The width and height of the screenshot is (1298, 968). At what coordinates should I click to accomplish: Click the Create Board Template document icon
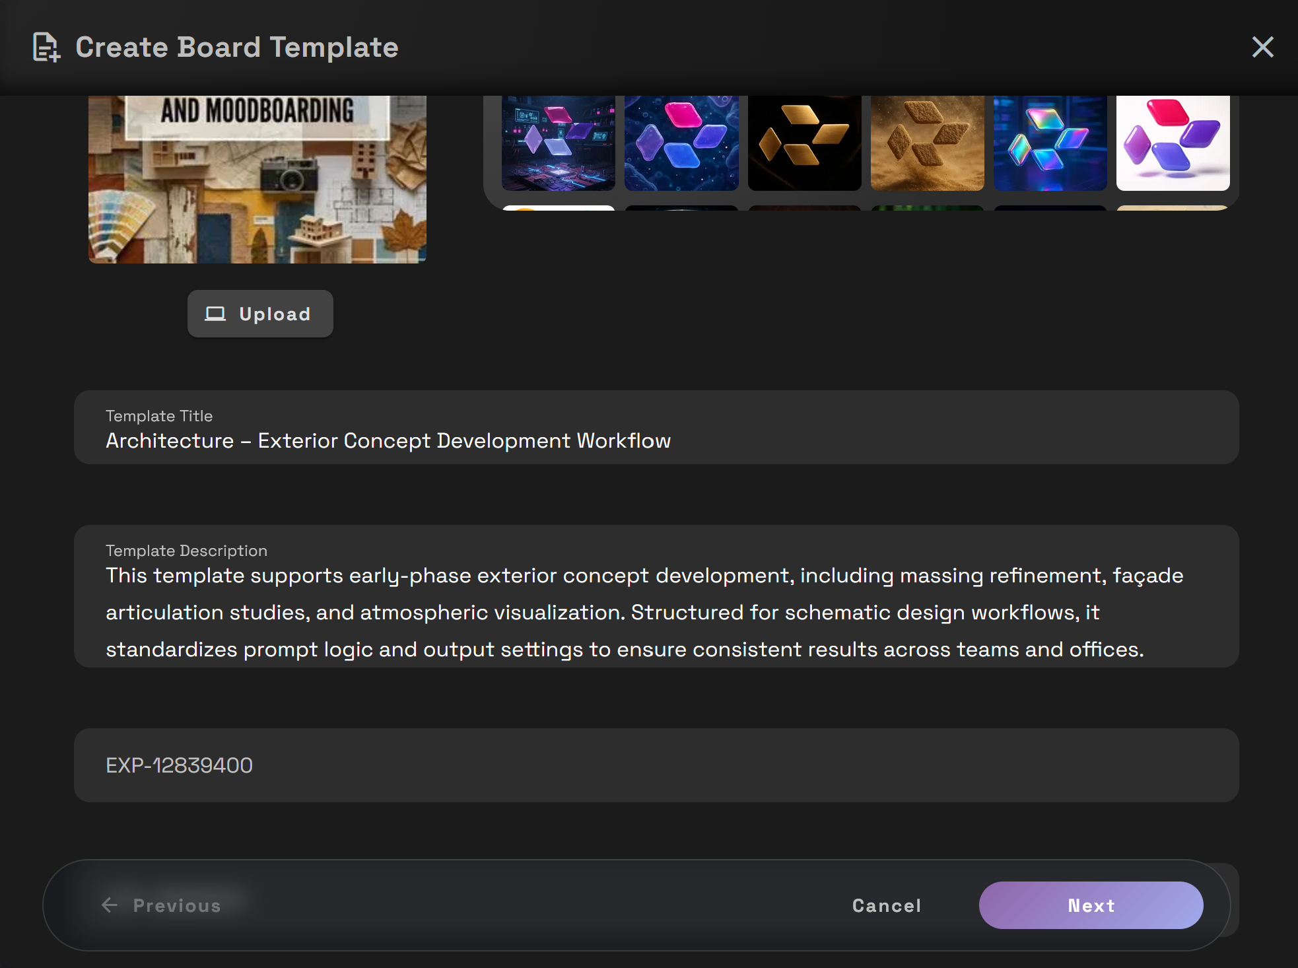tap(46, 48)
